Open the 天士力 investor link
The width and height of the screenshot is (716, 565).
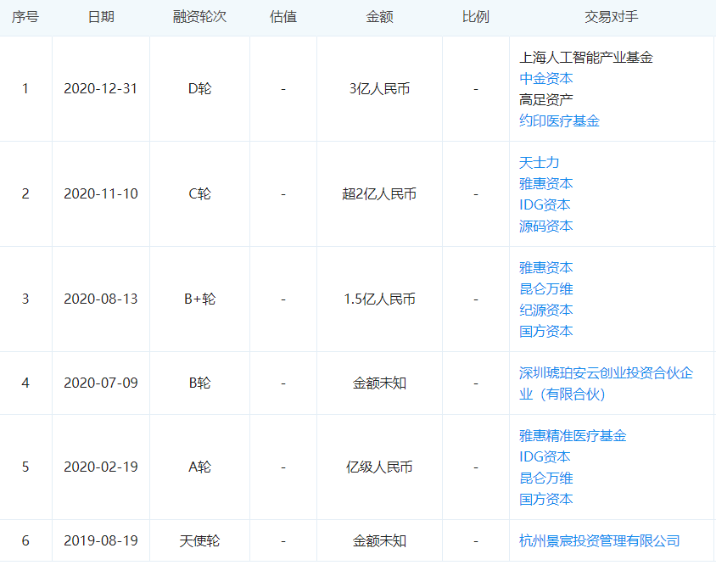click(x=539, y=163)
